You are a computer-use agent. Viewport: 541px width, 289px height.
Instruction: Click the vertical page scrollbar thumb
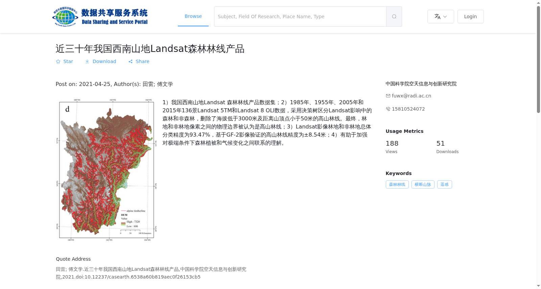pos(538,59)
